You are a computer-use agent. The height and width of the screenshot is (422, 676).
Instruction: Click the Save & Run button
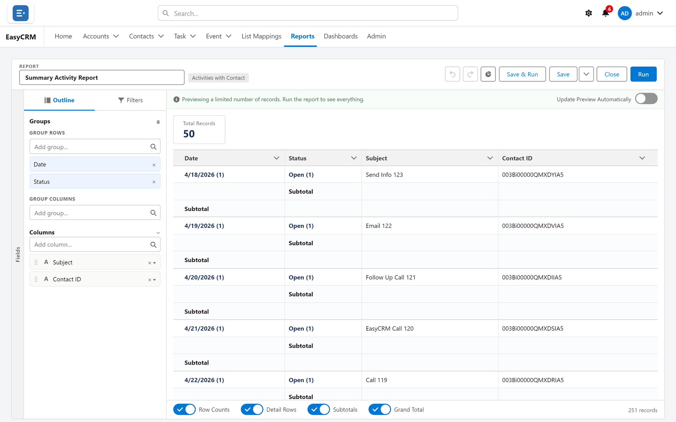click(522, 74)
